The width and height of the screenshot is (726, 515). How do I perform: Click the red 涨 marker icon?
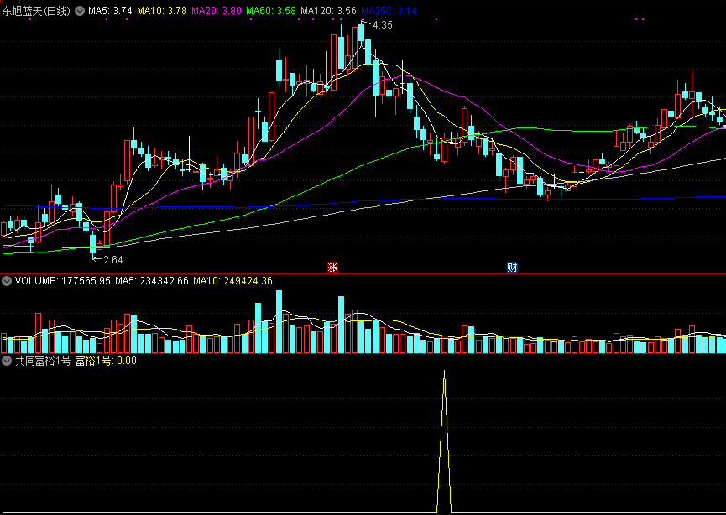click(332, 267)
